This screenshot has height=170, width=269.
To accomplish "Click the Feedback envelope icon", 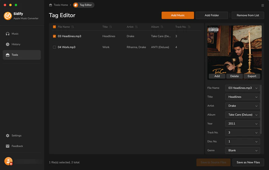I will tap(7, 146).
